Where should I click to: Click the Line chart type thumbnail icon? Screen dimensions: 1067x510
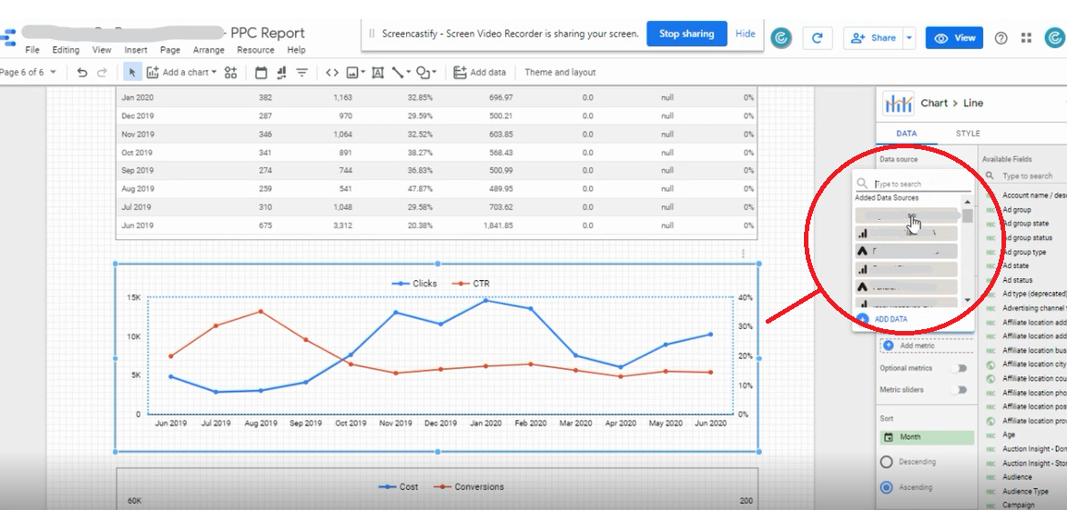click(x=898, y=104)
